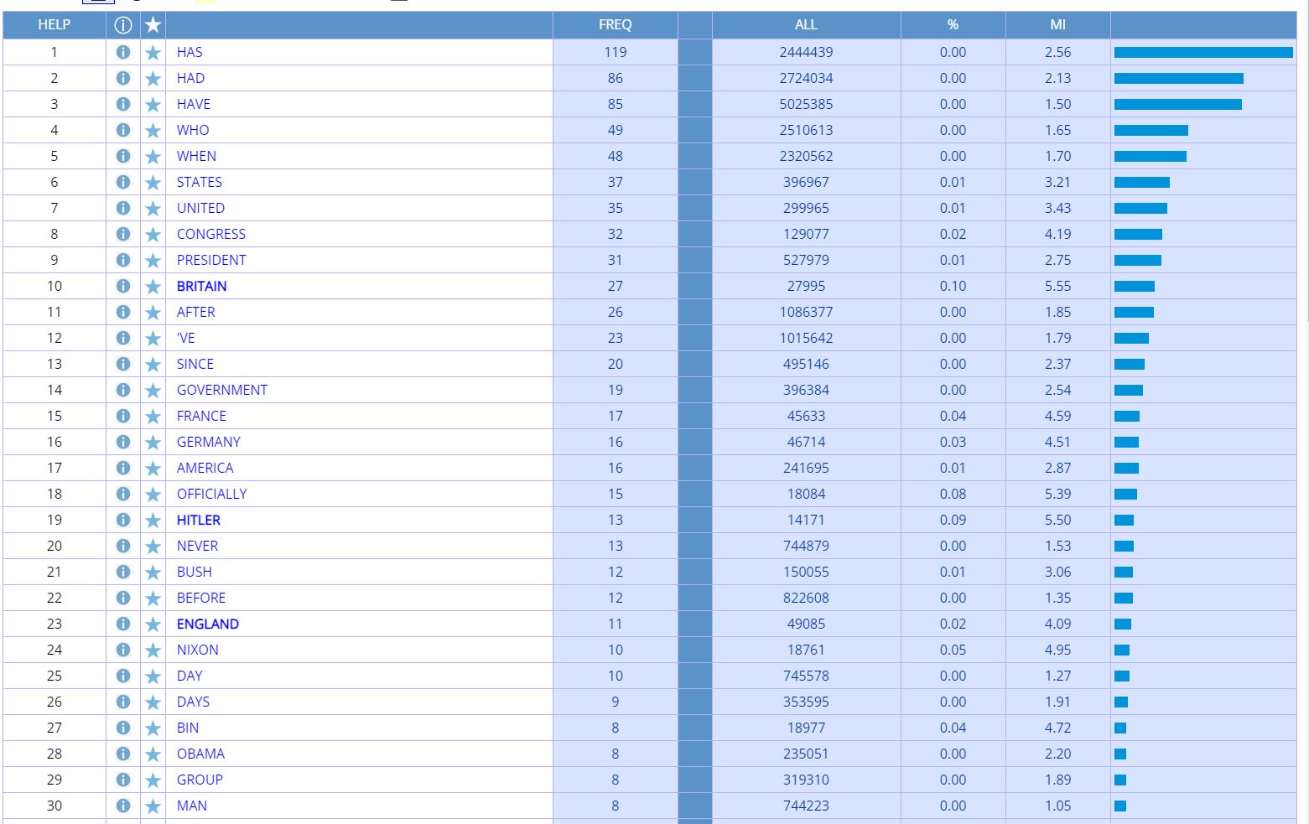Screen dimensions: 1309x824
Task: Click the info icon next to GOVERNMENT
Action: point(123,390)
